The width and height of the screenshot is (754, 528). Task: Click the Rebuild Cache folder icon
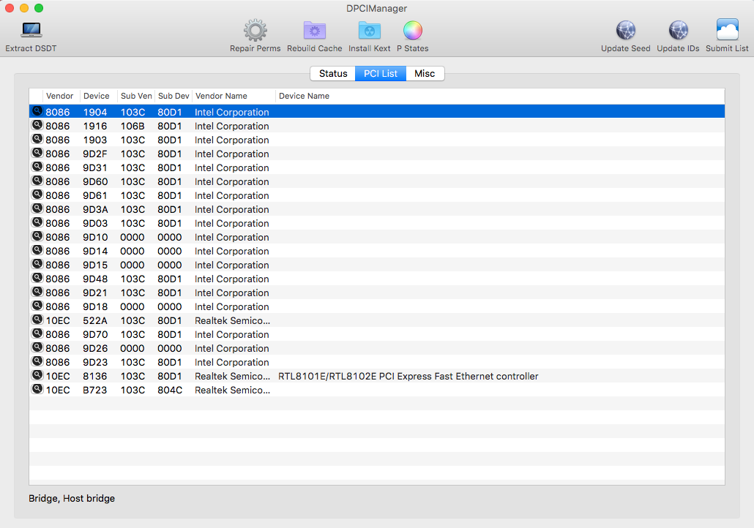[314, 31]
